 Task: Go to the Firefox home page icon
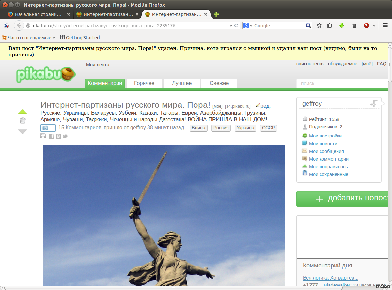coord(354,25)
